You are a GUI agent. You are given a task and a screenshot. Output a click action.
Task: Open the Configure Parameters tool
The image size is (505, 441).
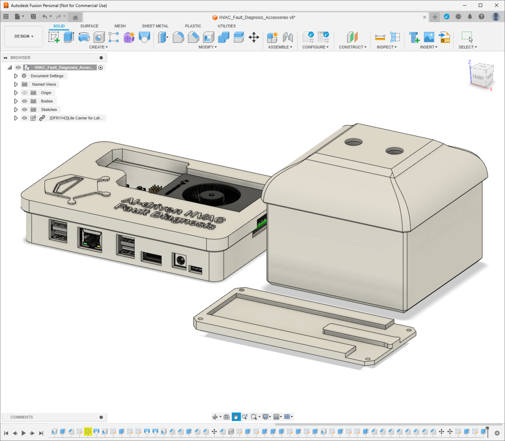tap(308, 37)
